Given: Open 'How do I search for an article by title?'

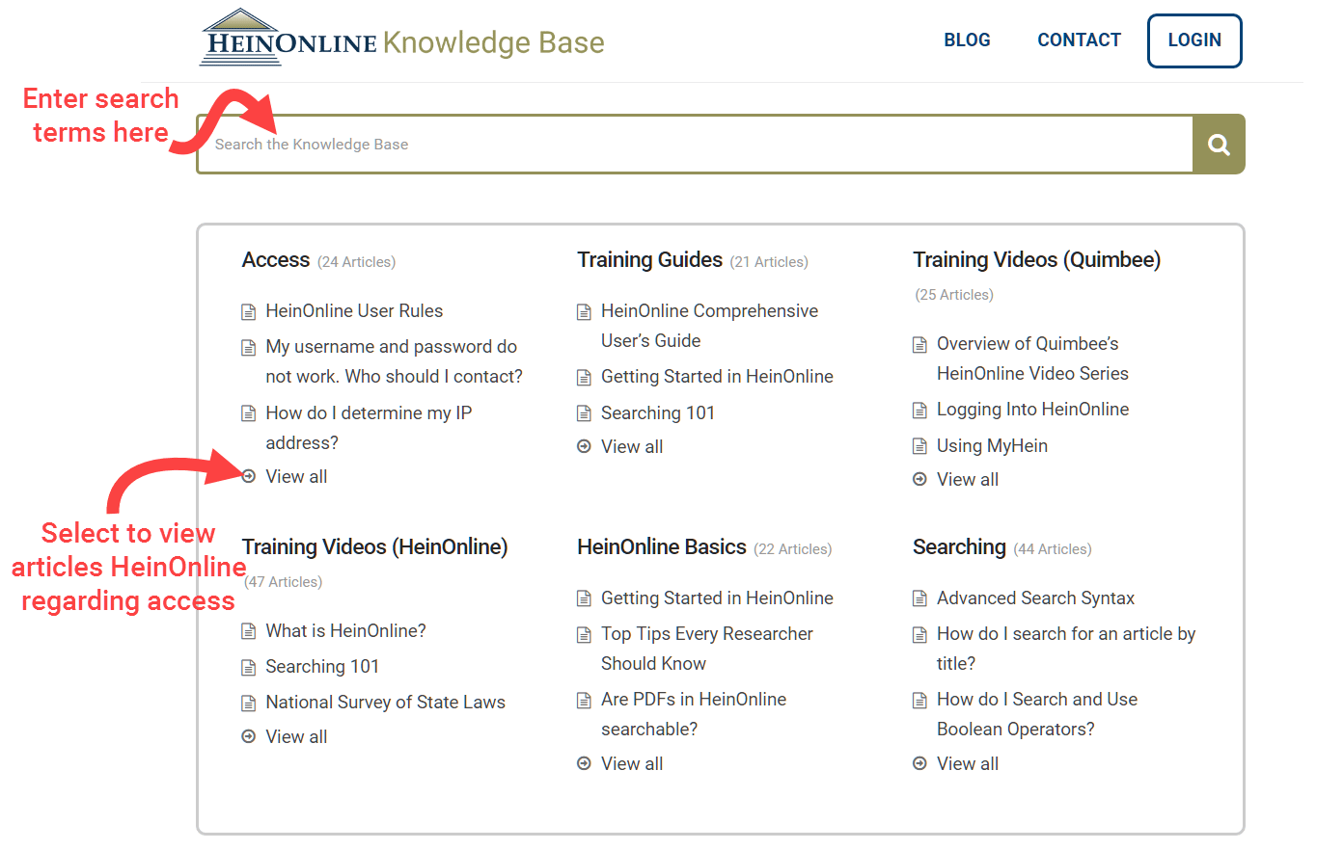Looking at the screenshot, I should coord(1066,649).
